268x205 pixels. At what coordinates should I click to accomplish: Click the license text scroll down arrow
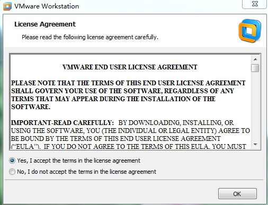coord(255,145)
